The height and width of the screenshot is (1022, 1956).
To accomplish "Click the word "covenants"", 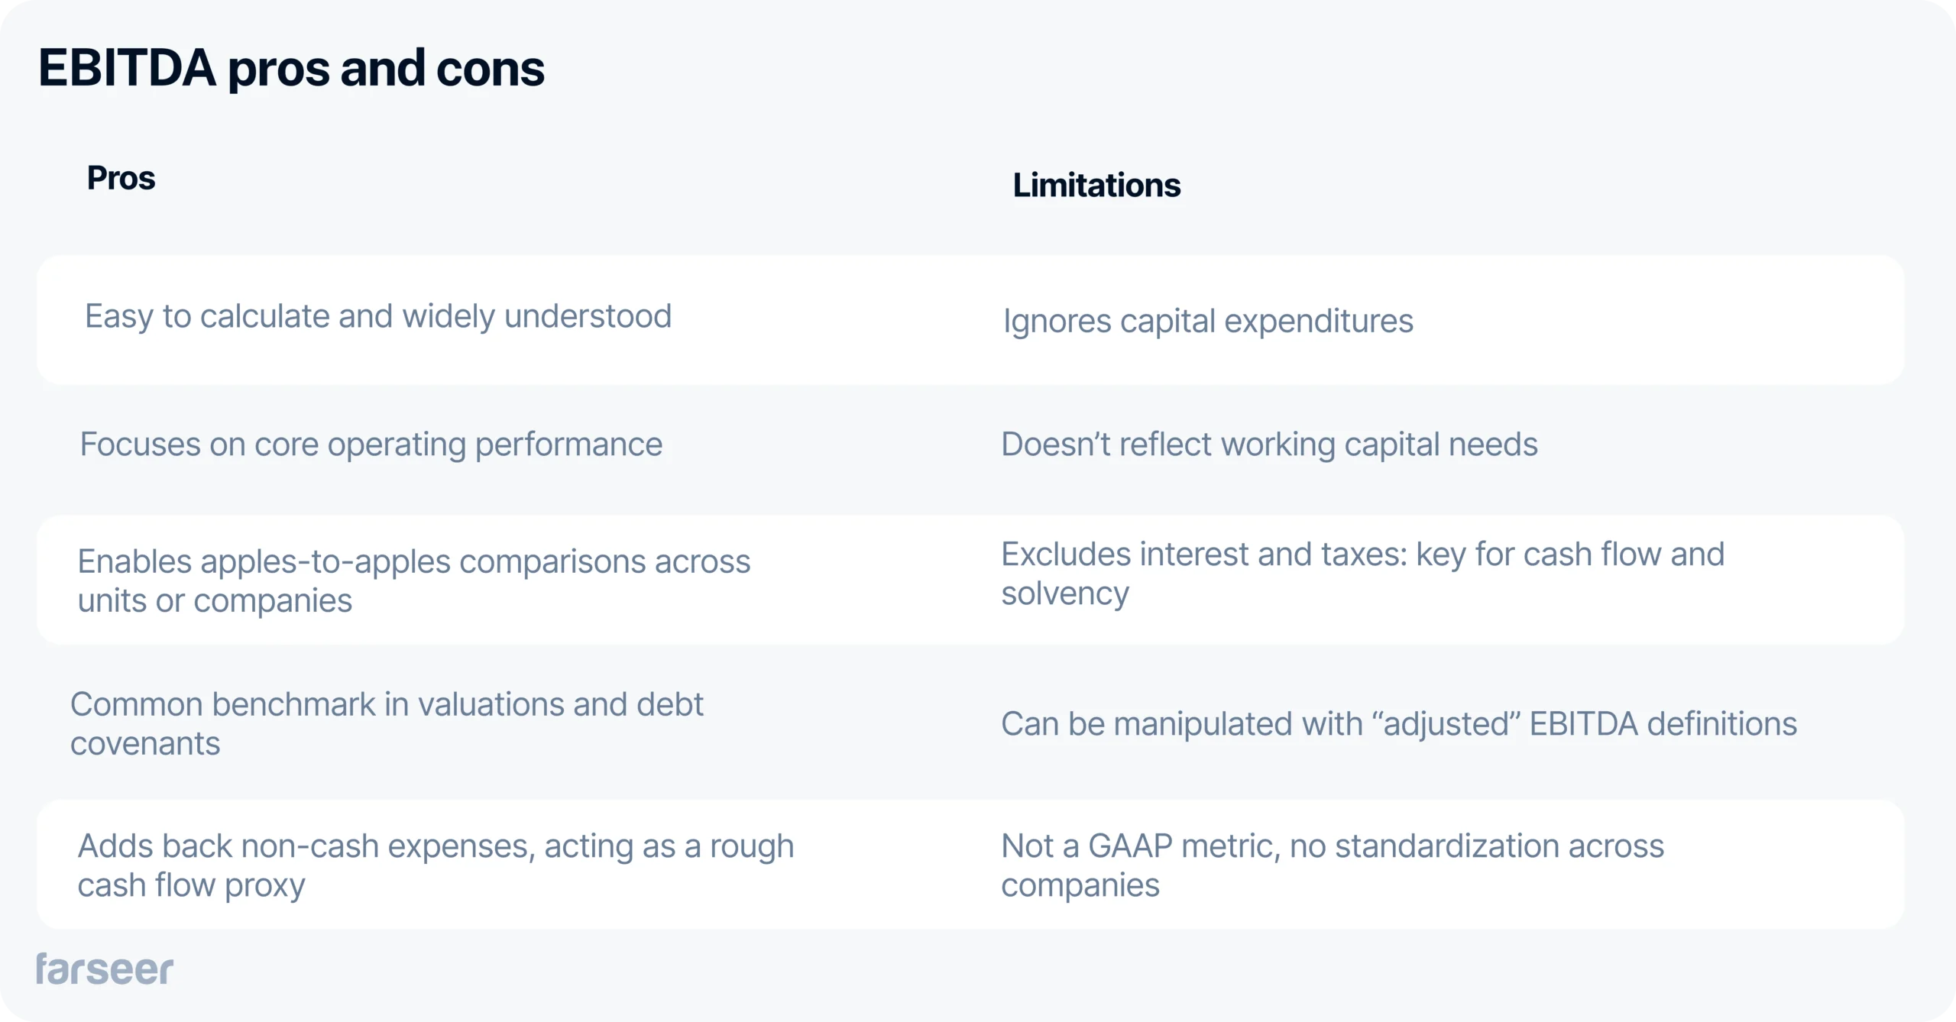I will point(145,744).
